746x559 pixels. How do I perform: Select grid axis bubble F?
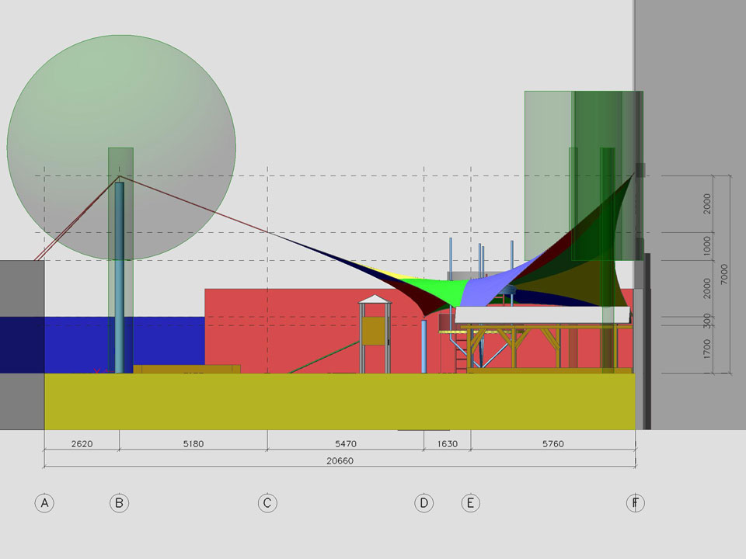[635, 503]
